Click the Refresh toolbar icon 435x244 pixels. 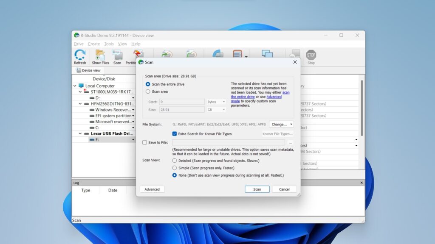pos(80,55)
